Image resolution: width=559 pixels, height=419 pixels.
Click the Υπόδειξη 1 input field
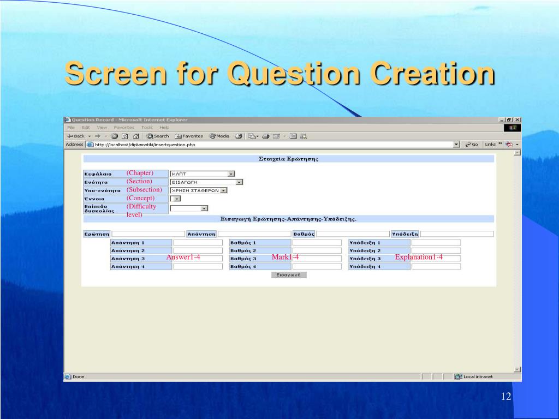coord(436,243)
